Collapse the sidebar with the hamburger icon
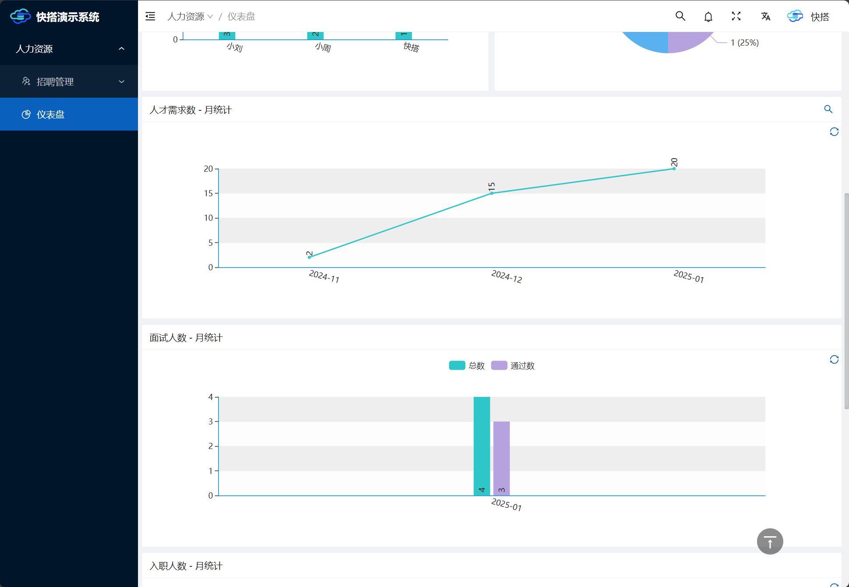 pos(150,17)
